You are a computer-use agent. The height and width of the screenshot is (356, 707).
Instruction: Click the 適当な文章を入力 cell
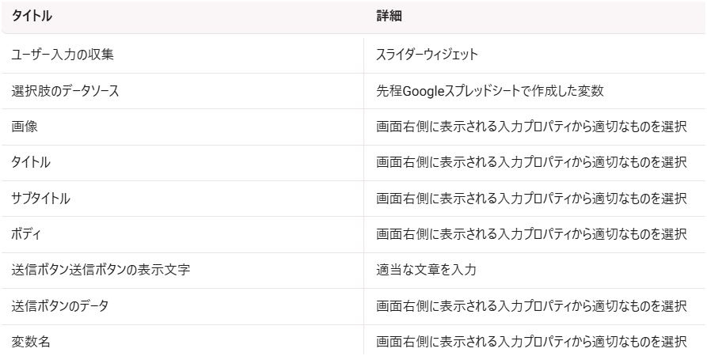coord(426,270)
